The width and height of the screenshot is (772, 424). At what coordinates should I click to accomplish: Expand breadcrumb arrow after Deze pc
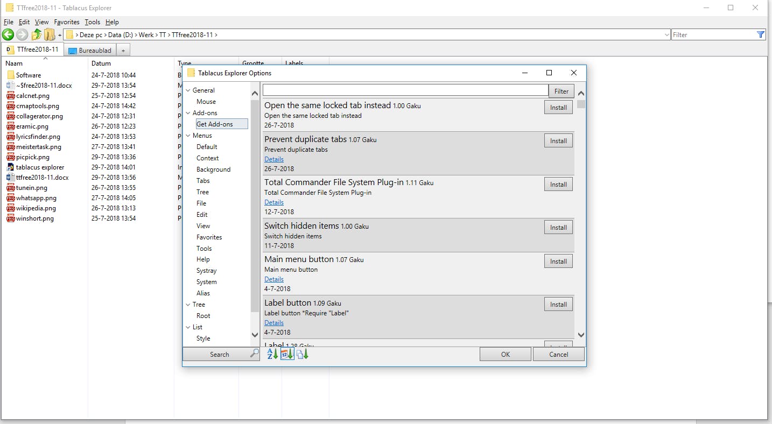(x=105, y=35)
